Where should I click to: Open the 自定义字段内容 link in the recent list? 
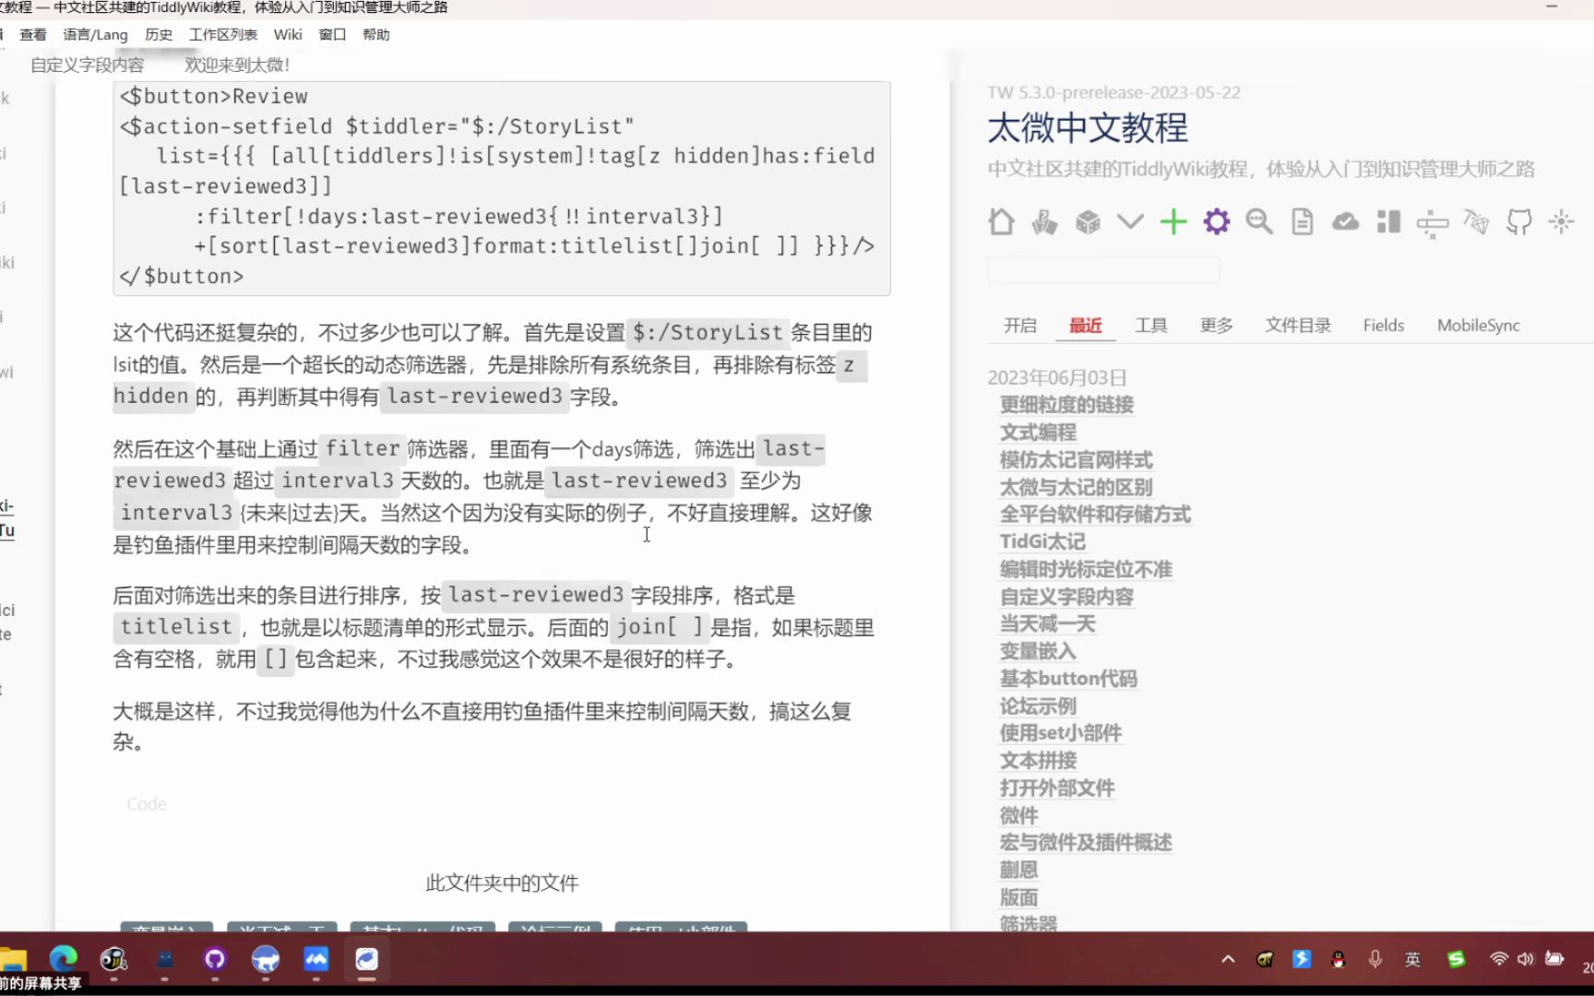pyautogui.click(x=1067, y=597)
